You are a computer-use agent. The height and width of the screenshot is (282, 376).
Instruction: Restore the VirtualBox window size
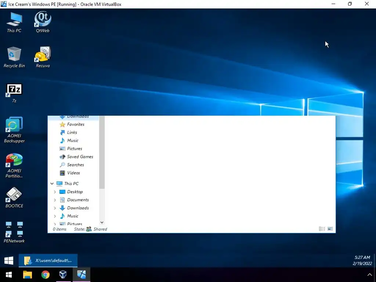pos(350,4)
